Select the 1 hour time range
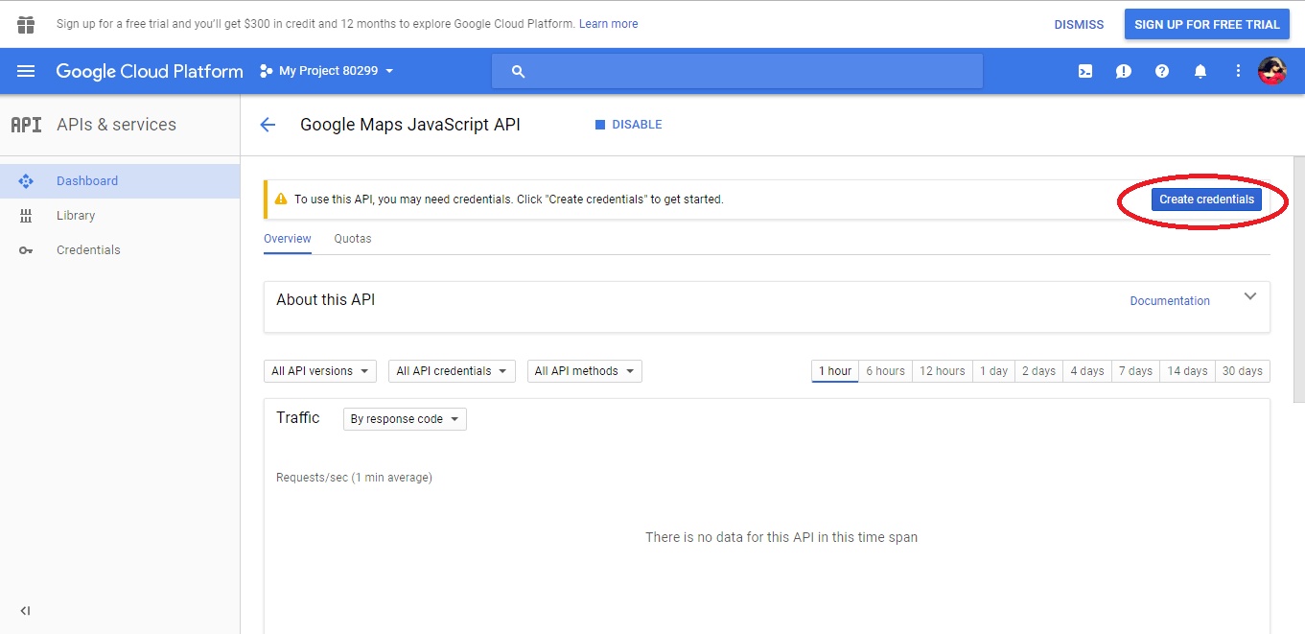 coord(835,371)
